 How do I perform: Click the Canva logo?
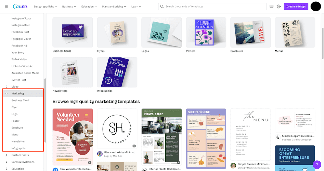pyautogui.click(x=20, y=6)
